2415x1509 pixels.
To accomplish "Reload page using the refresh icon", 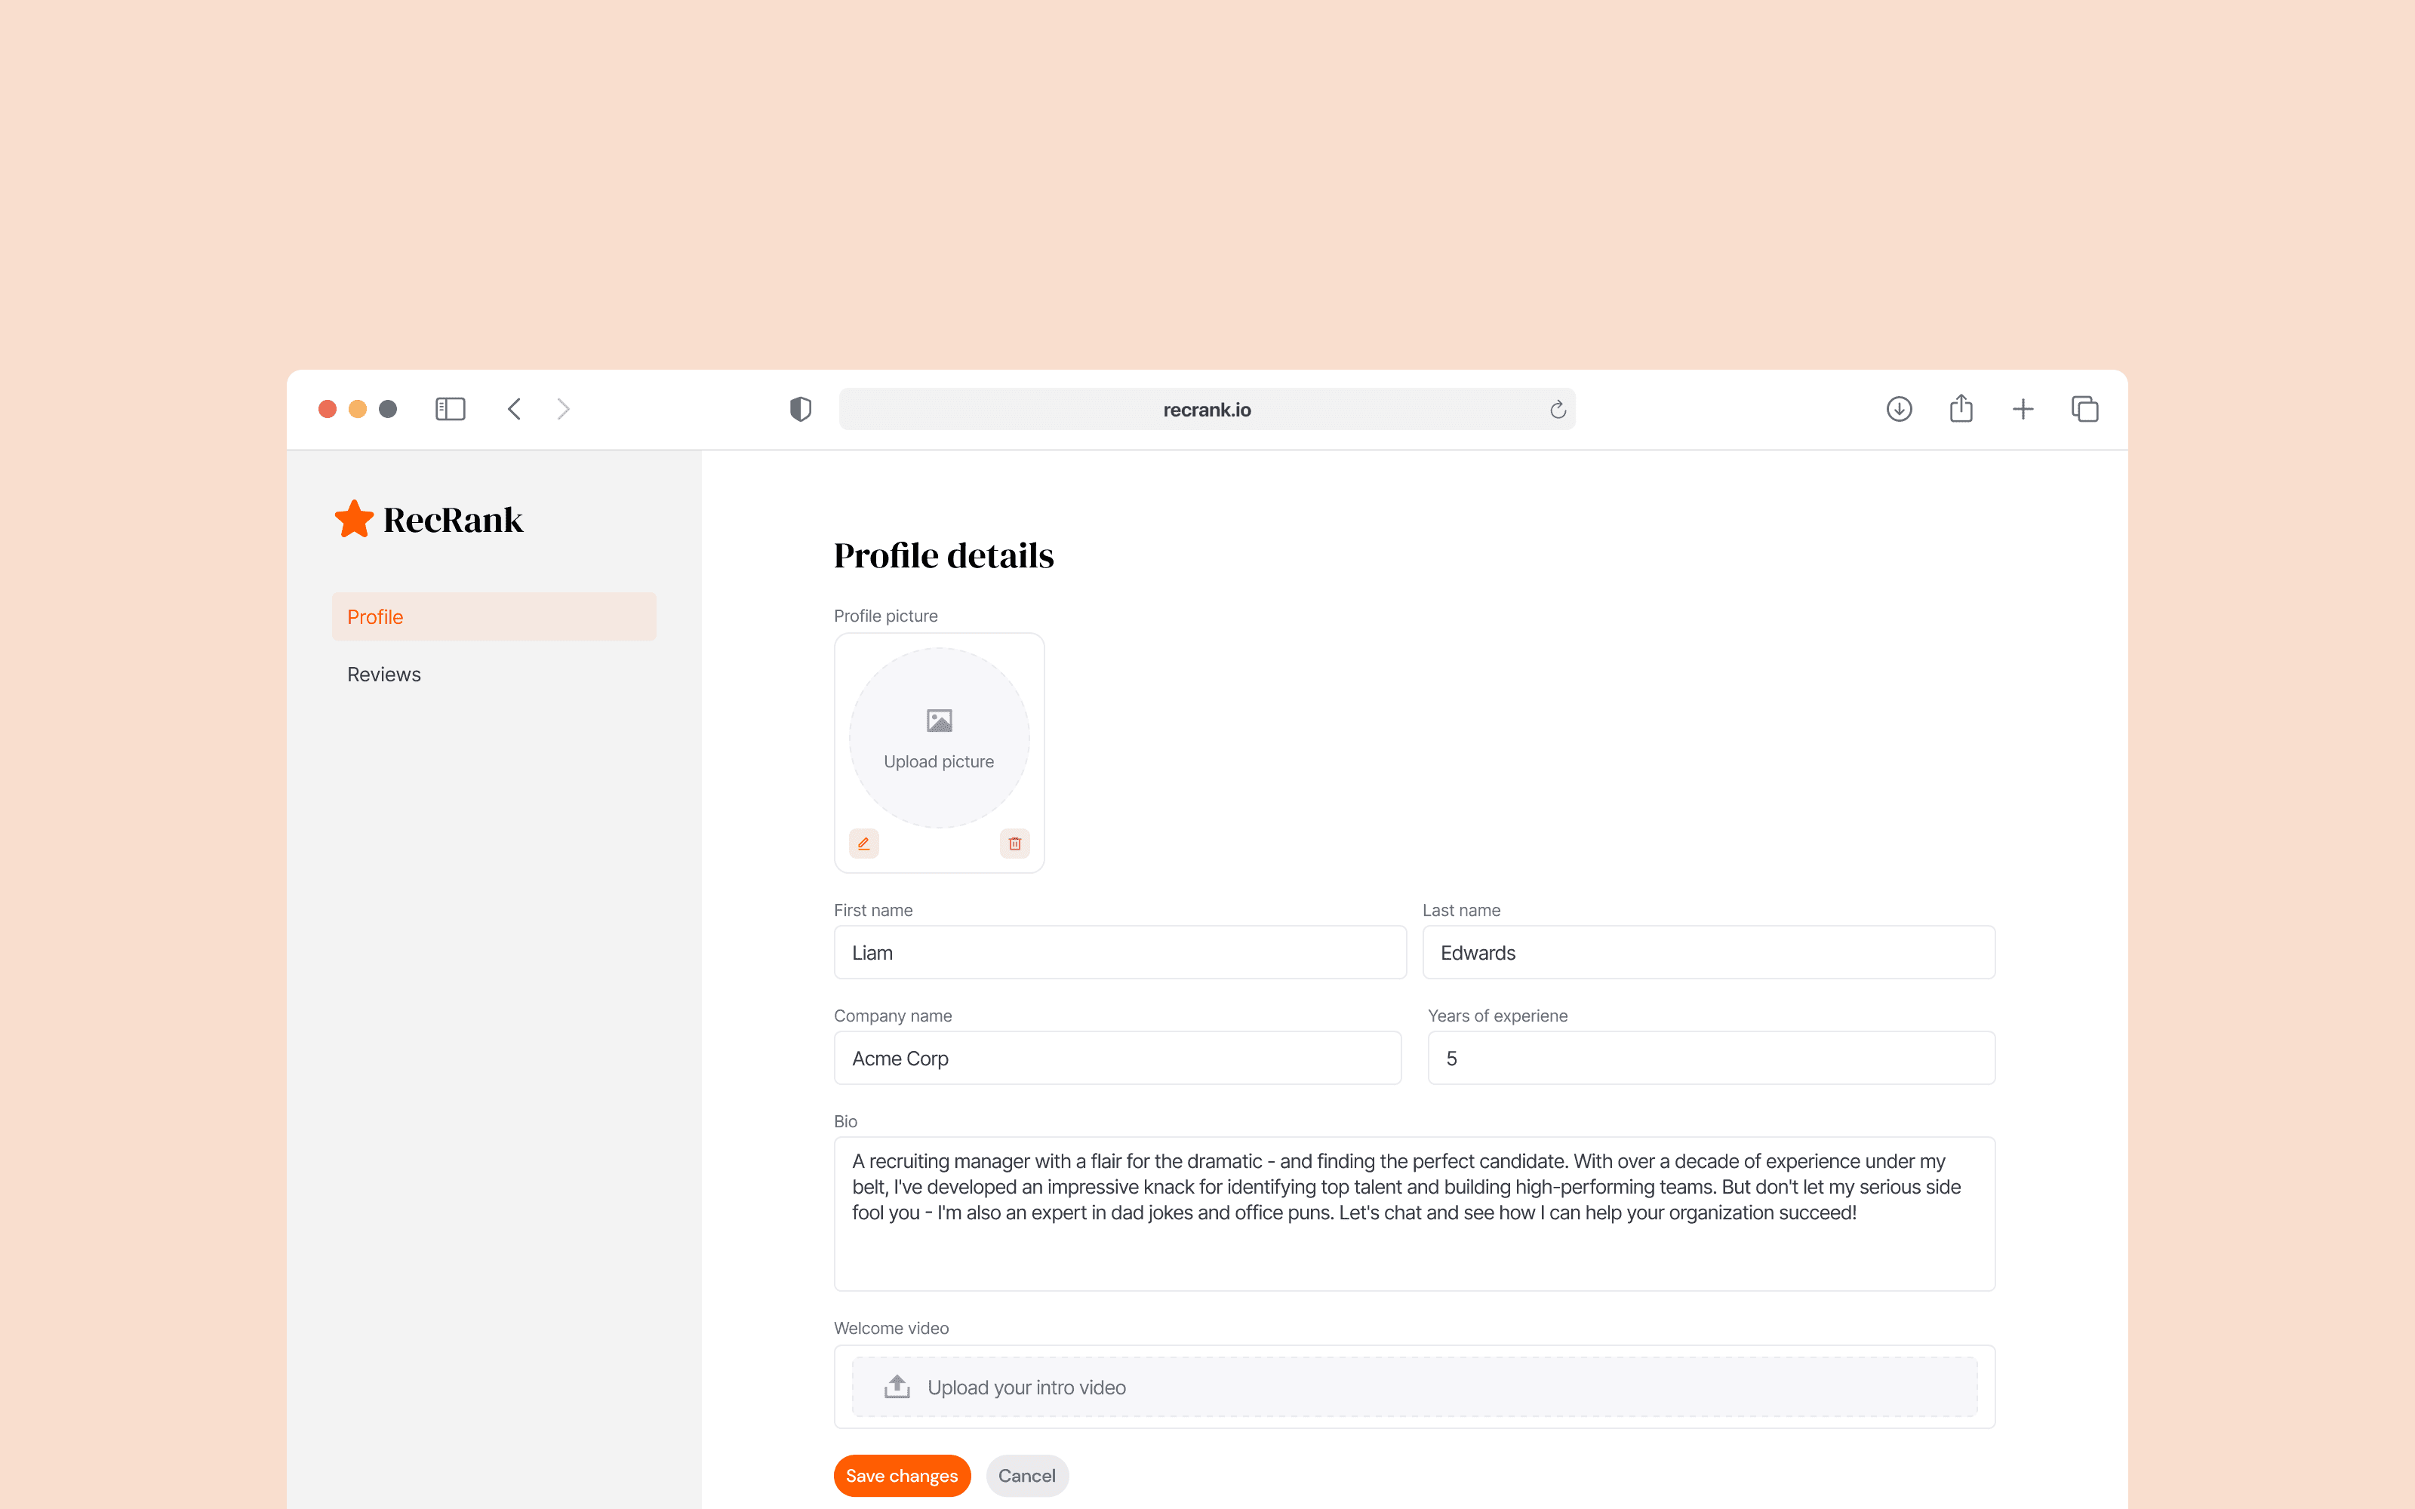I will pyautogui.click(x=1557, y=410).
